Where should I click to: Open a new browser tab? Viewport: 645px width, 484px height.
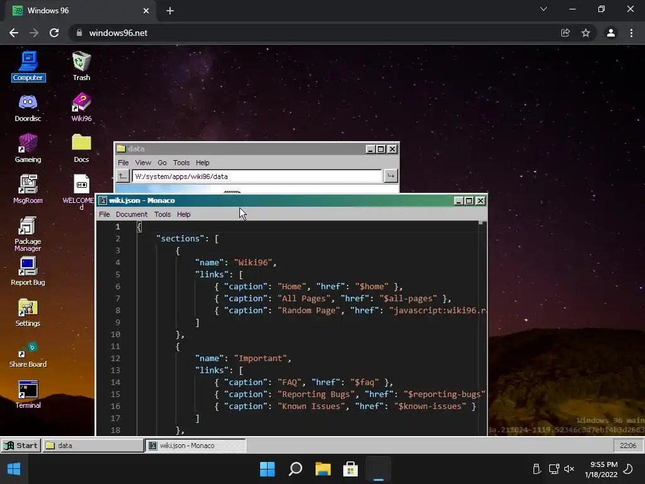(x=170, y=11)
